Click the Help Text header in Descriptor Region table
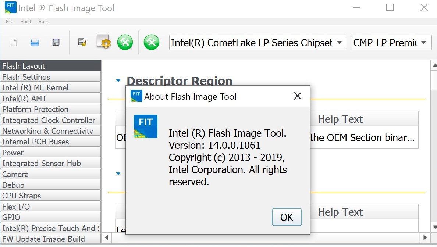This screenshot has width=437, height=247. click(x=340, y=119)
